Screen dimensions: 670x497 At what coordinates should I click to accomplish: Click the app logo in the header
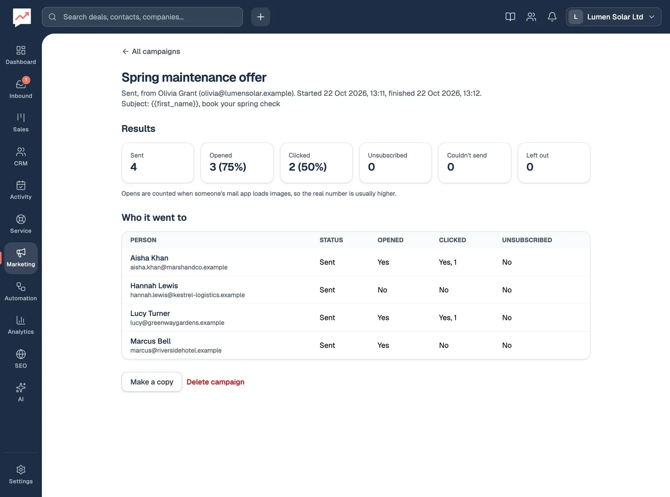(22, 17)
